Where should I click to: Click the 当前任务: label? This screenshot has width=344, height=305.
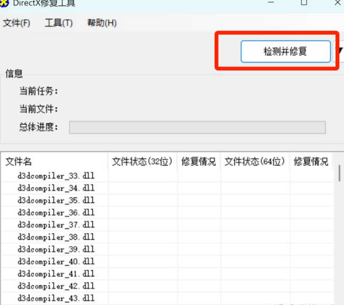tap(38, 91)
